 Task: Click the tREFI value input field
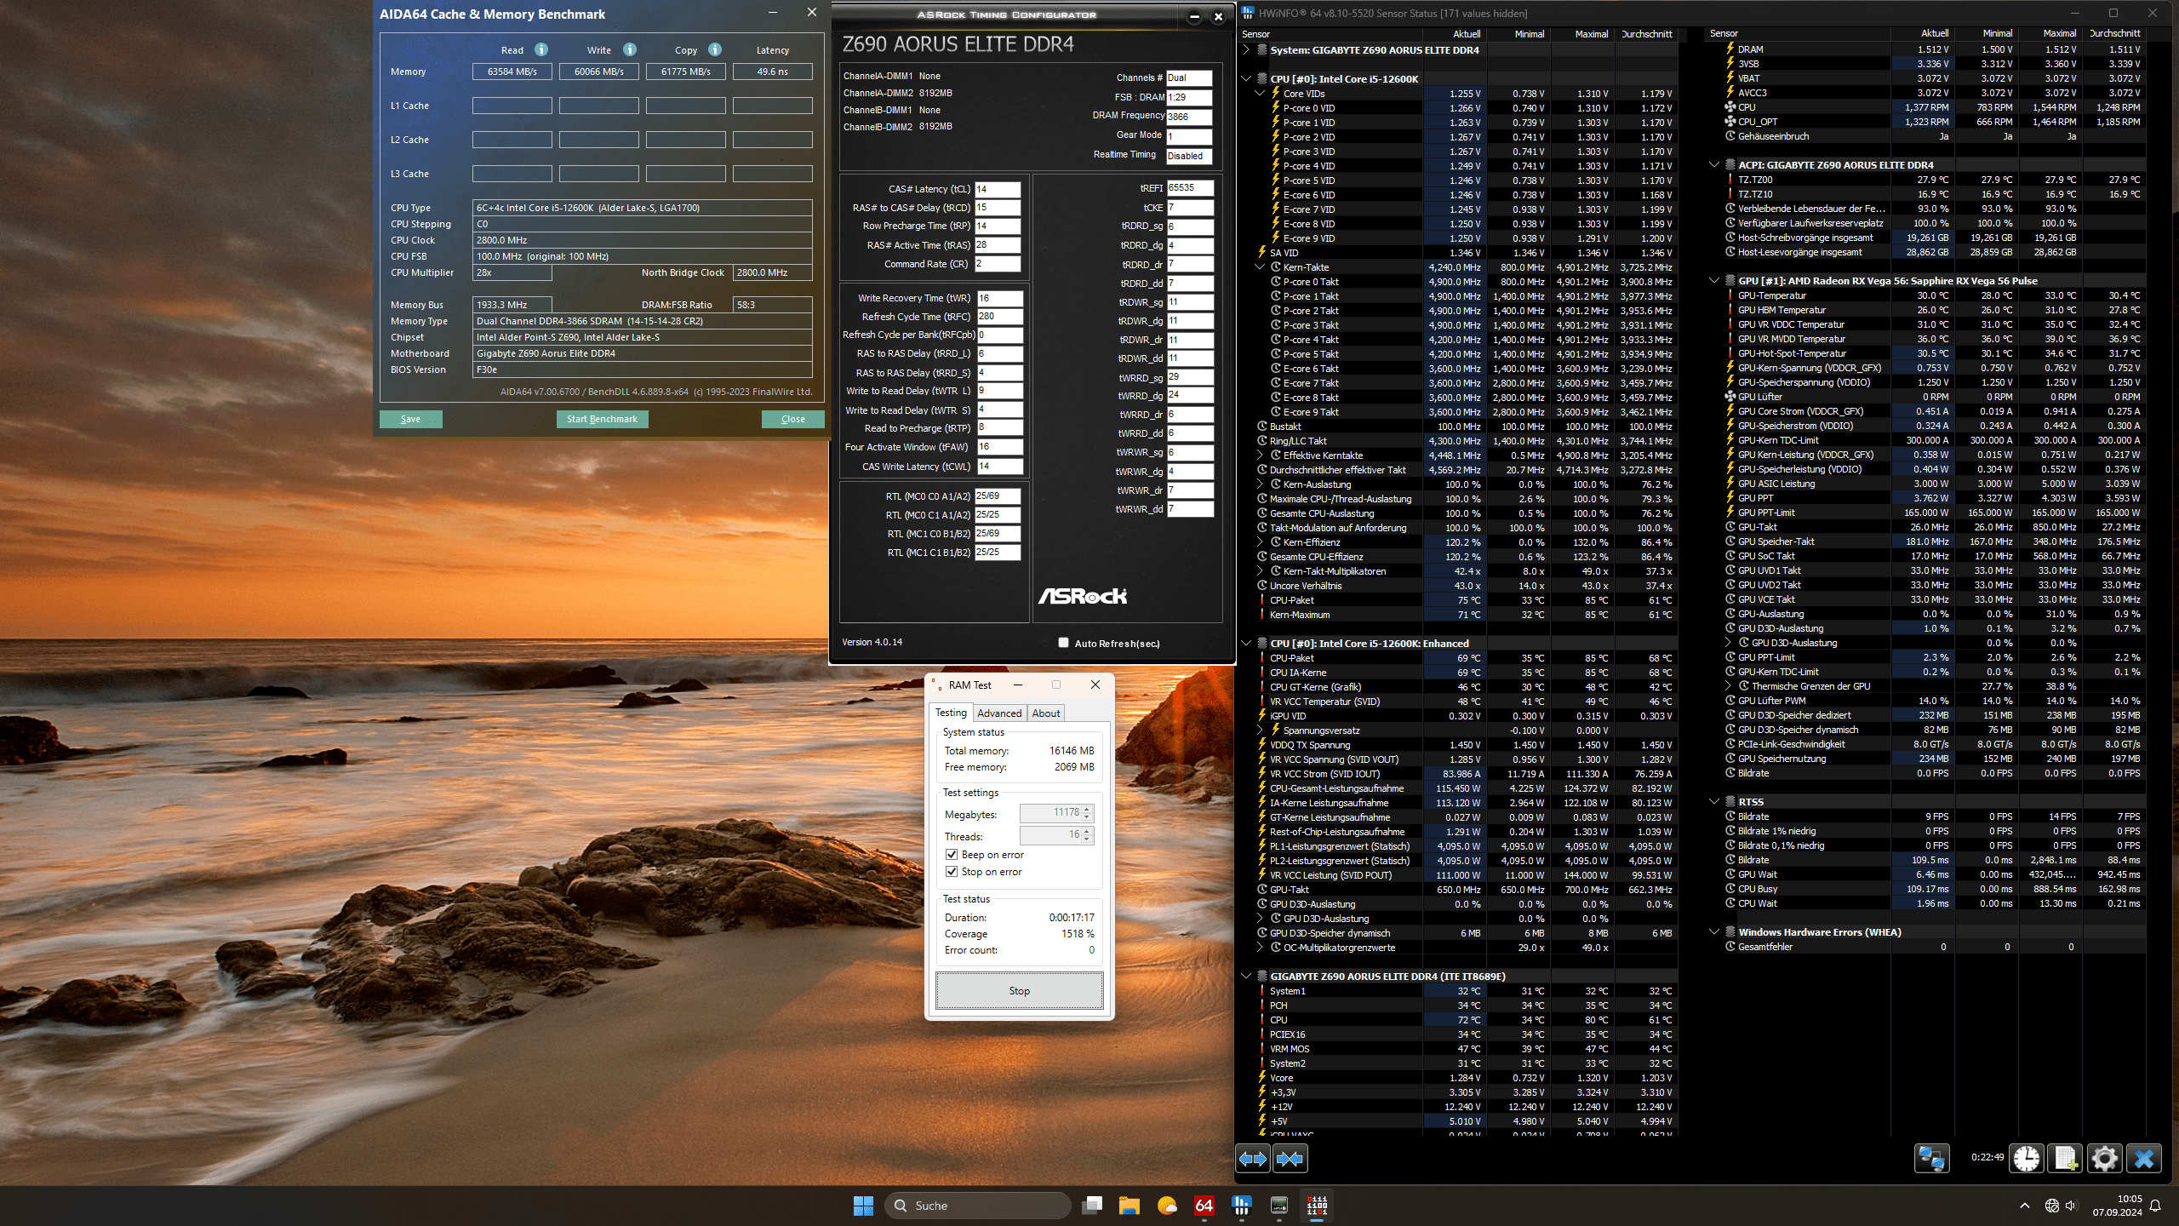[x=1189, y=188]
